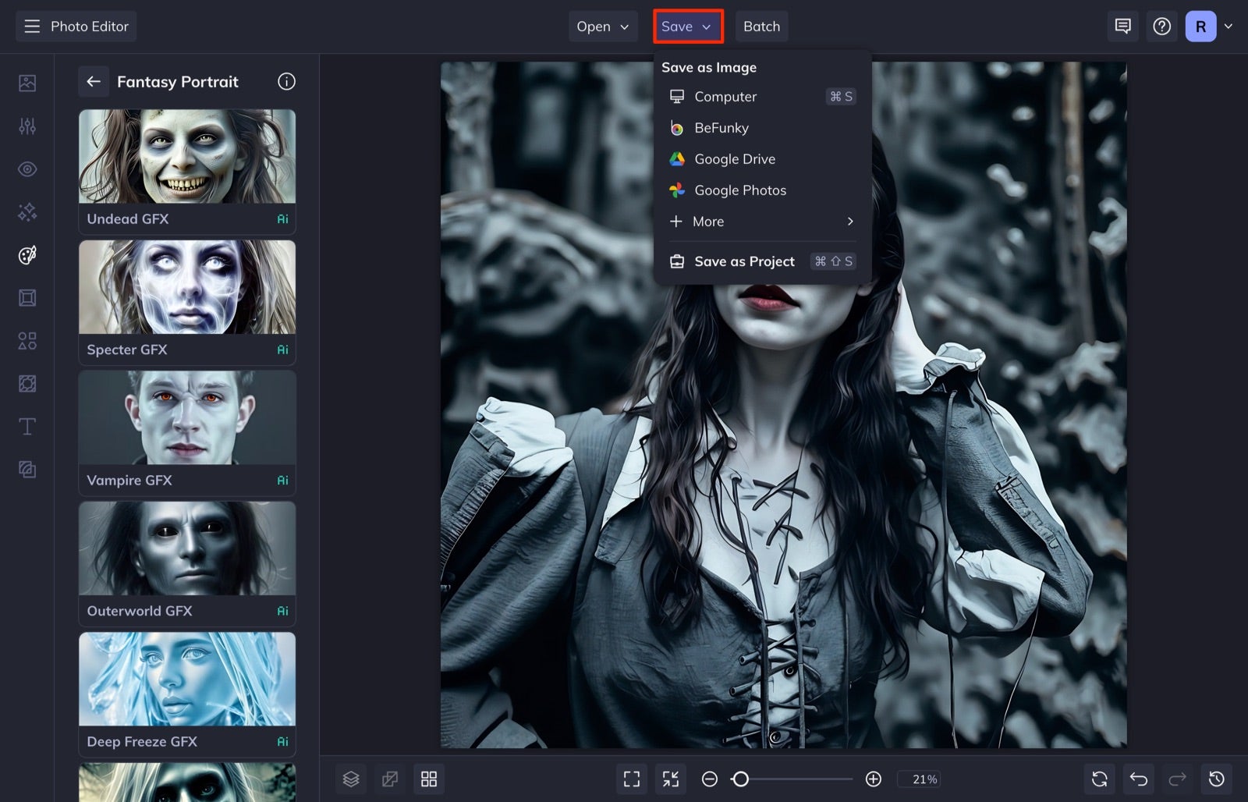This screenshot has width=1248, height=802.
Task: Toggle the before-and-after comparison view
Action: point(390,779)
